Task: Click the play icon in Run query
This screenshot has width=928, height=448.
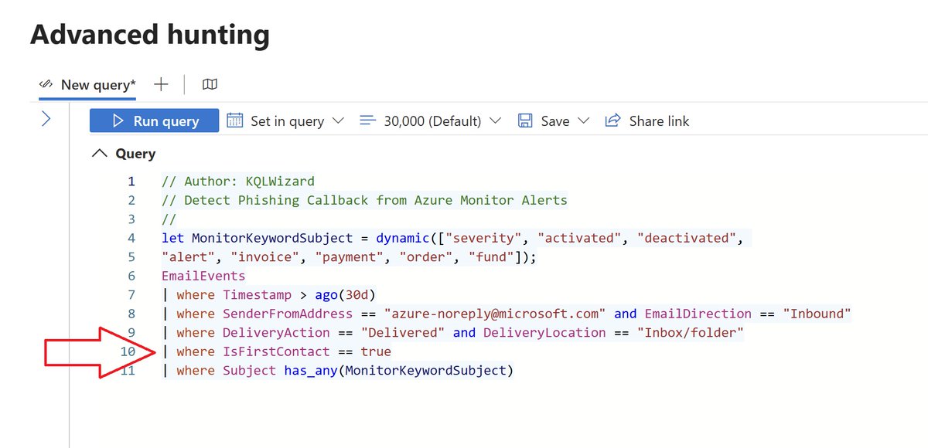Action: coord(118,120)
